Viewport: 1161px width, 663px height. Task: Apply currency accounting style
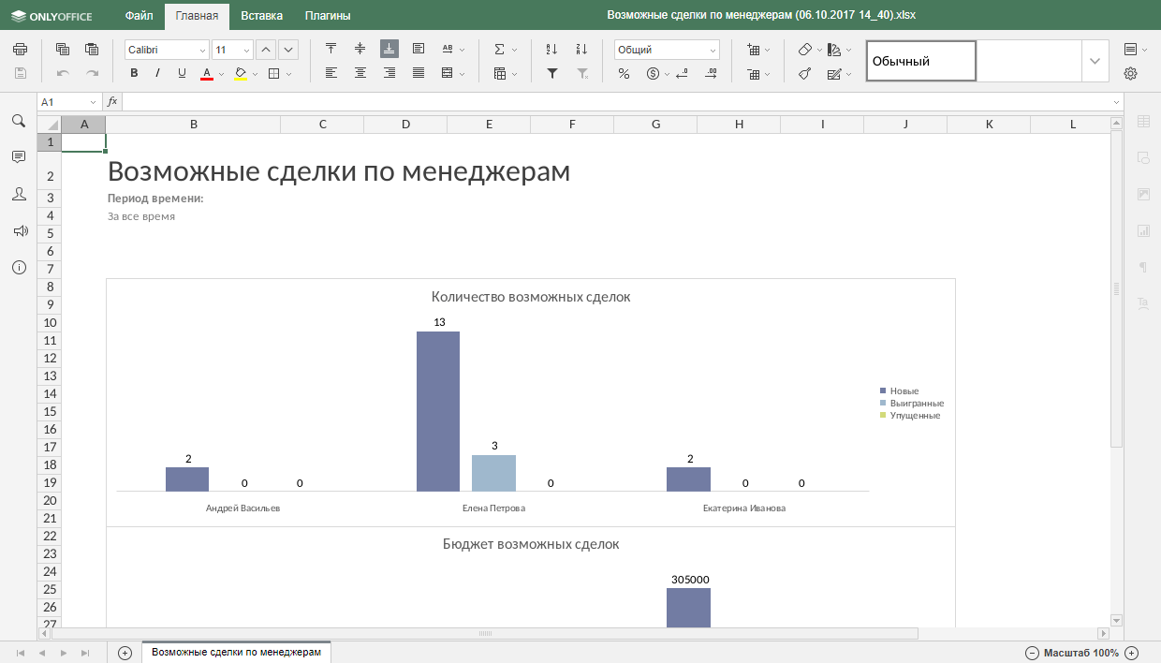pos(654,73)
